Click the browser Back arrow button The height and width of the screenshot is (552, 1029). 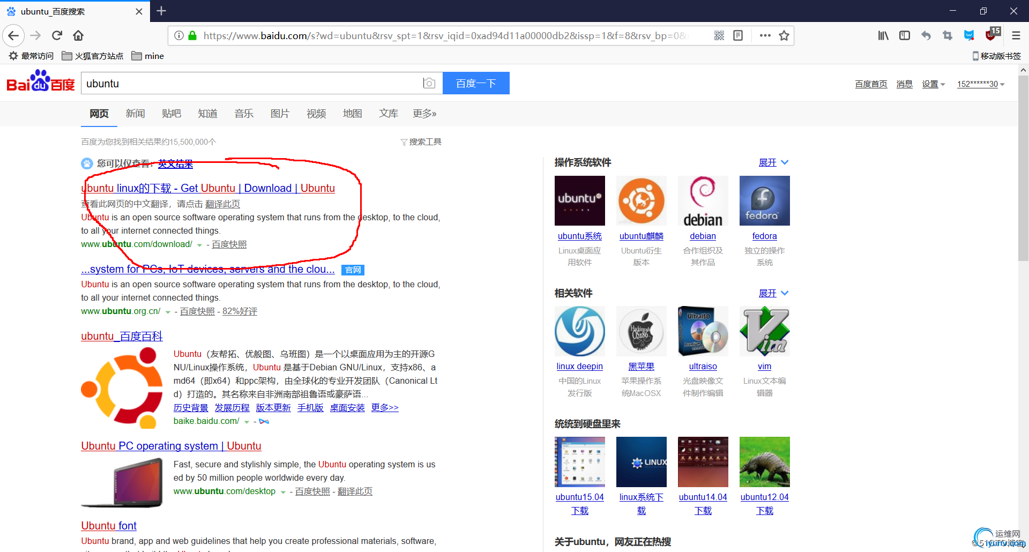click(x=13, y=36)
